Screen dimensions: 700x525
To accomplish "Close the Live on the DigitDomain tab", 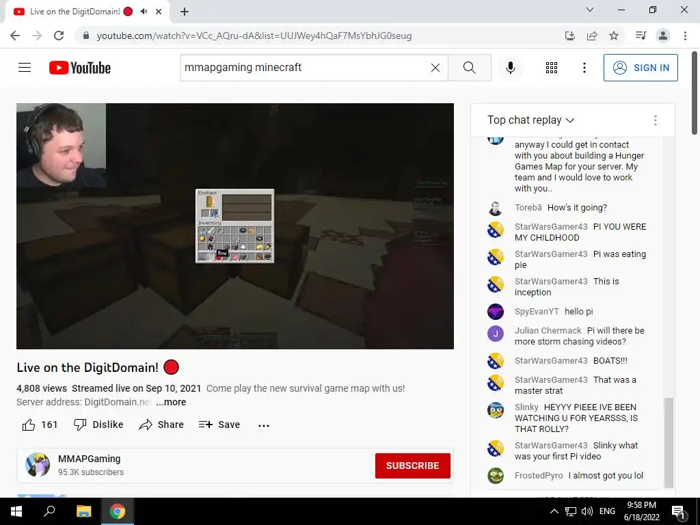I will pyautogui.click(x=159, y=12).
